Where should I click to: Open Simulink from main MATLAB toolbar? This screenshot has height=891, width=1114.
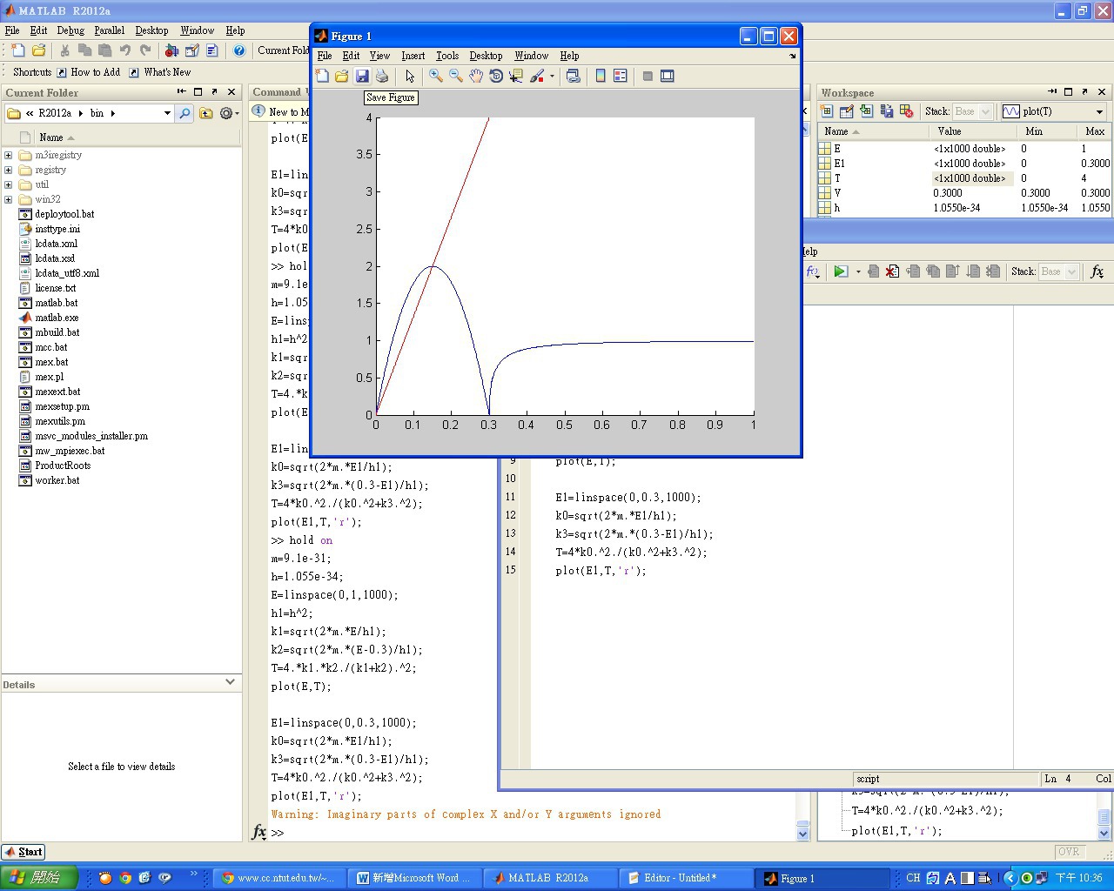171,50
